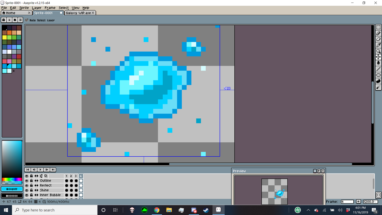
Task: Select the Ellipse shape tool
Action: tap(378, 75)
